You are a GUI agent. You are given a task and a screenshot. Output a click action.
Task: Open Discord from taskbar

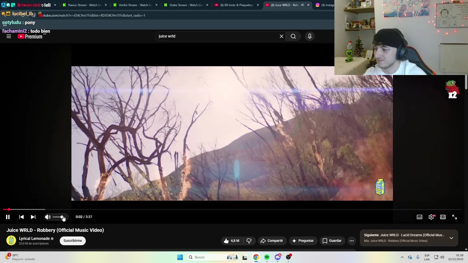pyautogui.click(x=278, y=257)
